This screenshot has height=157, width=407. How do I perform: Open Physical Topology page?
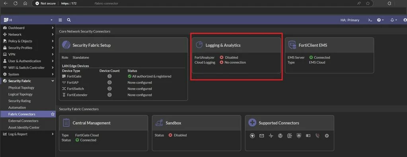point(21,88)
